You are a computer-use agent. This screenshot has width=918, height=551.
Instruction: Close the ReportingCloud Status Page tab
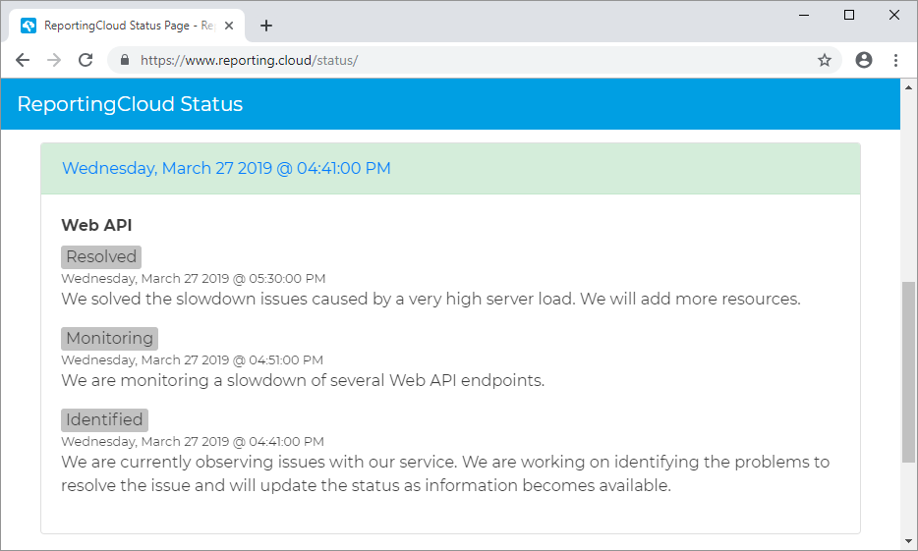click(x=229, y=26)
